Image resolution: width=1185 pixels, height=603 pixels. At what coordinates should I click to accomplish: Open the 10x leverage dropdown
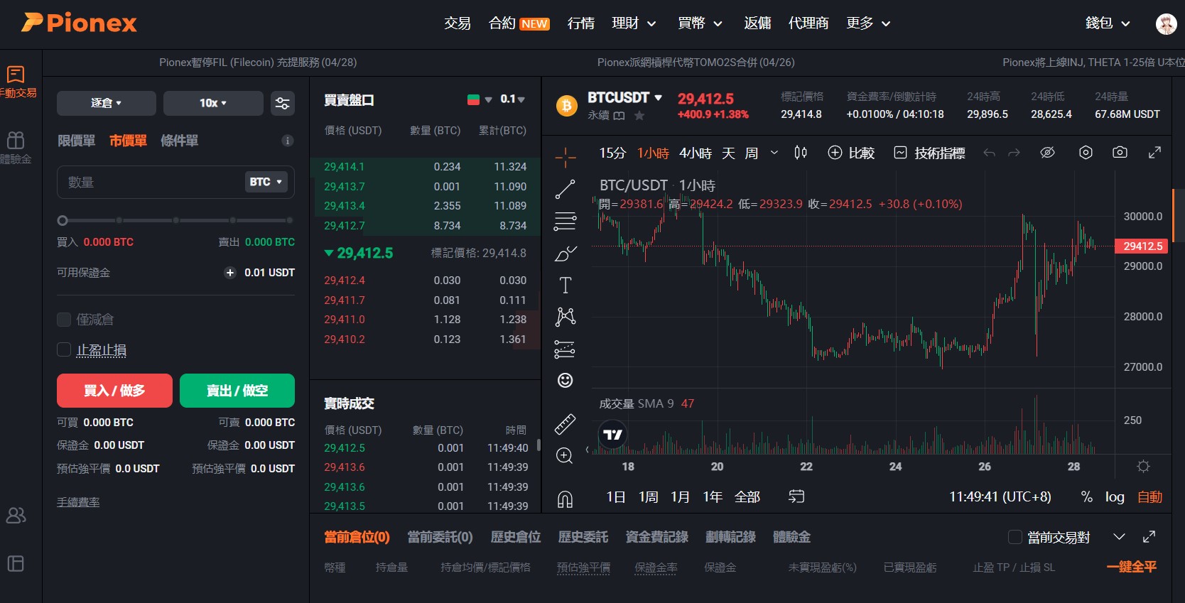(x=213, y=103)
